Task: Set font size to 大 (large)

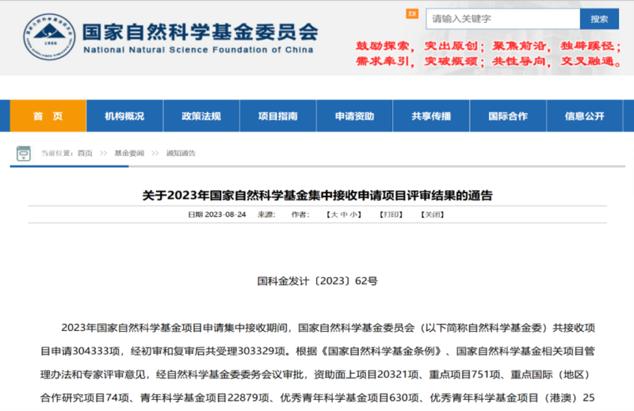Action: pyautogui.click(x=334, y=215)
